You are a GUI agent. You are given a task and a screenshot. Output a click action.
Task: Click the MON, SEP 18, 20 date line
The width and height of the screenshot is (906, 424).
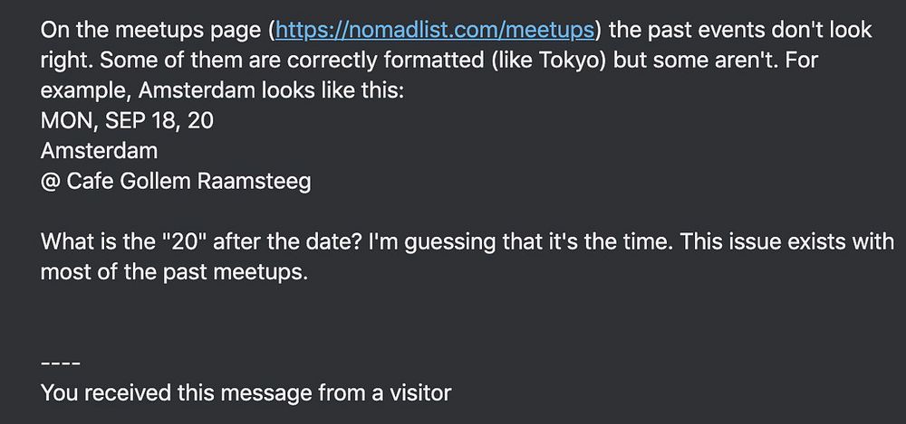click(127, 121)
